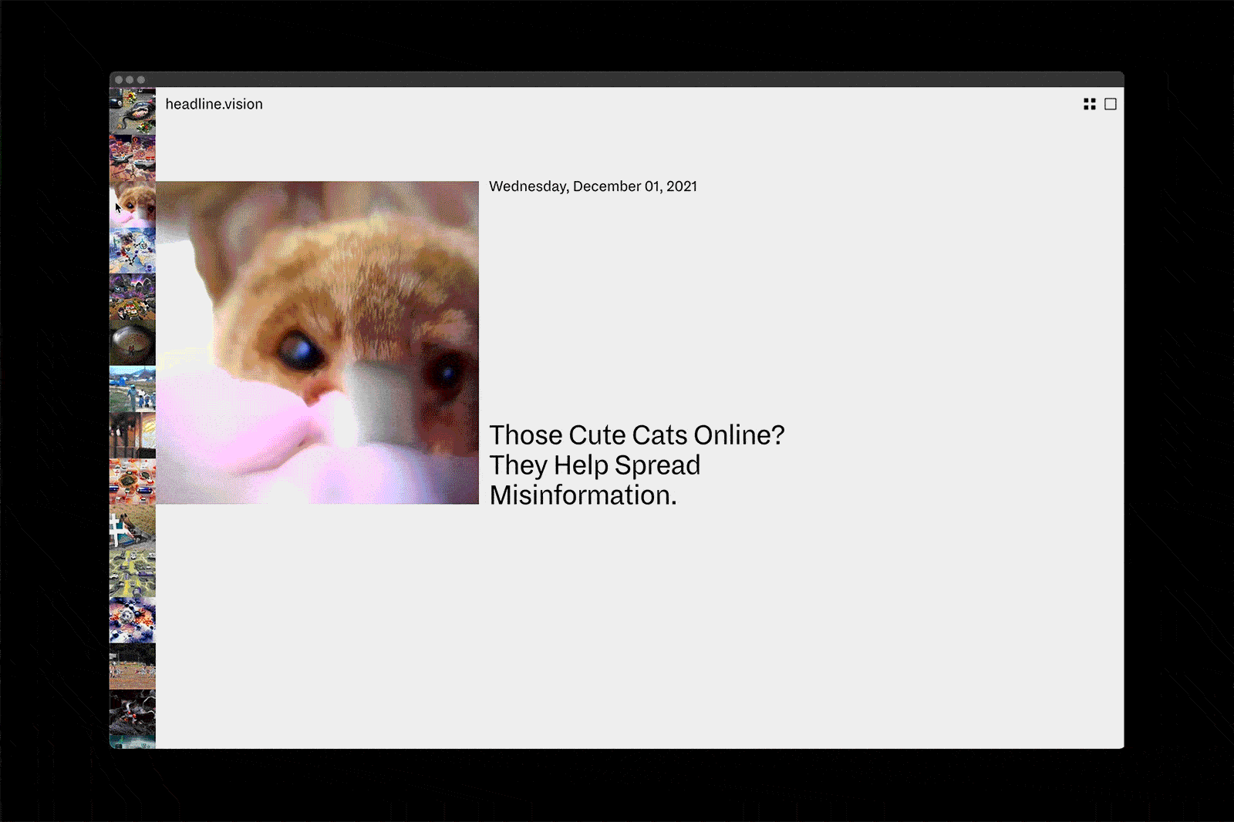Open the thumbnail with a white cross on a hillside

point(133,528)
